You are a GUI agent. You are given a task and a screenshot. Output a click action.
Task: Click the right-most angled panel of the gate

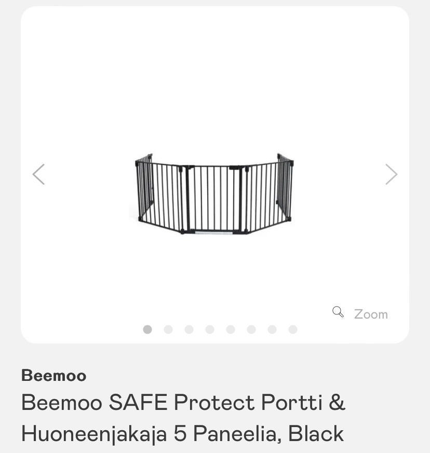click(x=285, y=186)
